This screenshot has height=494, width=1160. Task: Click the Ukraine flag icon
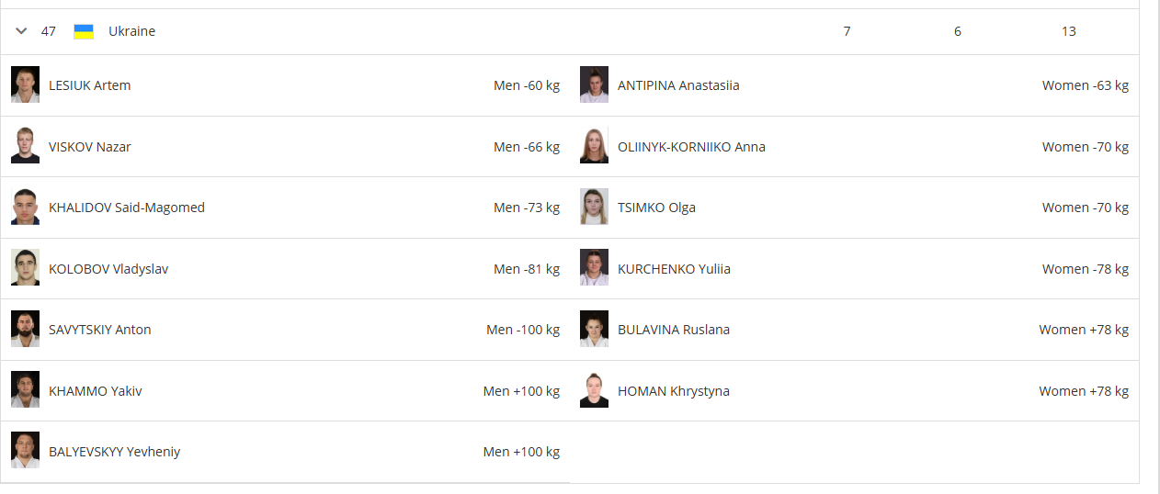pos(84,31)
